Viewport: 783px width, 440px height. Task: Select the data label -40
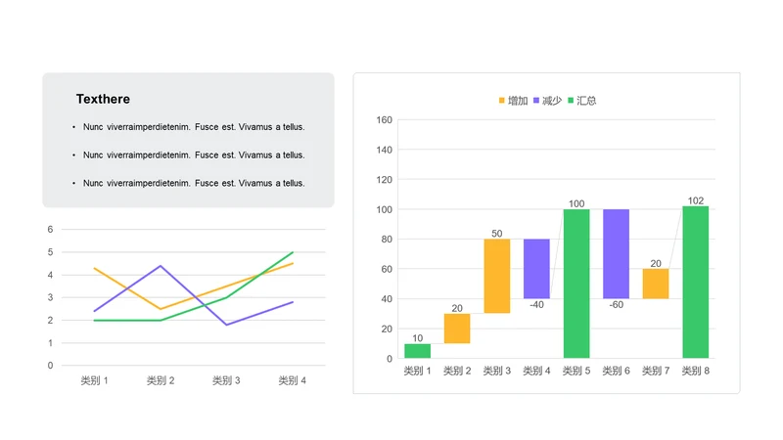[536, 304]
